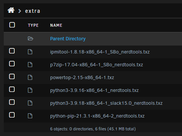Open powertop-2.15-x86_64-1.txz file name
The image size is (182, 136).
pyautogui.click(x=82, y=78)
